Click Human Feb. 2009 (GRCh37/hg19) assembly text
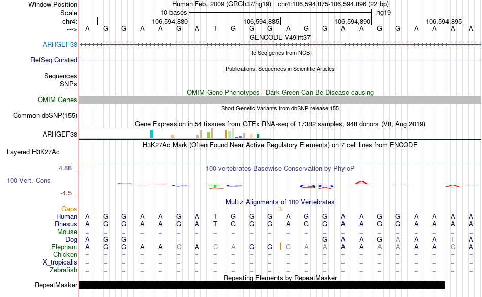Viewport: 482px width, 297px height. click(x=221, y=4)
